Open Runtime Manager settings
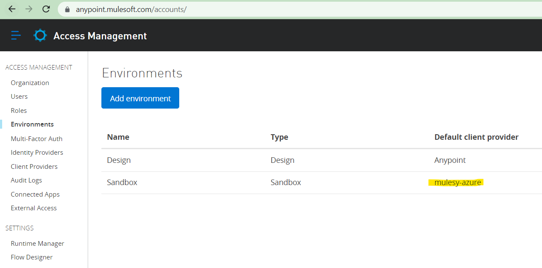Screen dimensions: 542x268 [38, 244]
